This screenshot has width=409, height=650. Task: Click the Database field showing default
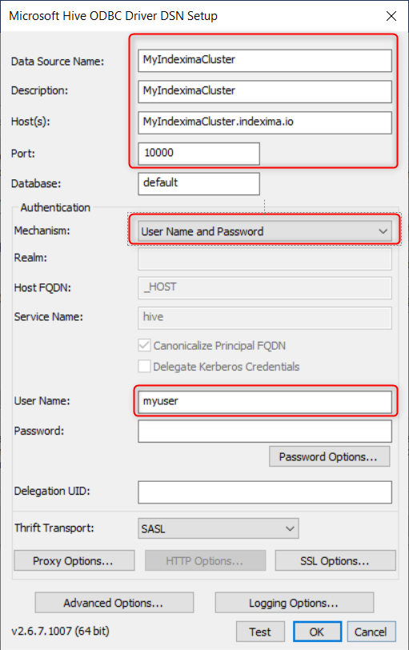point(199,183)
